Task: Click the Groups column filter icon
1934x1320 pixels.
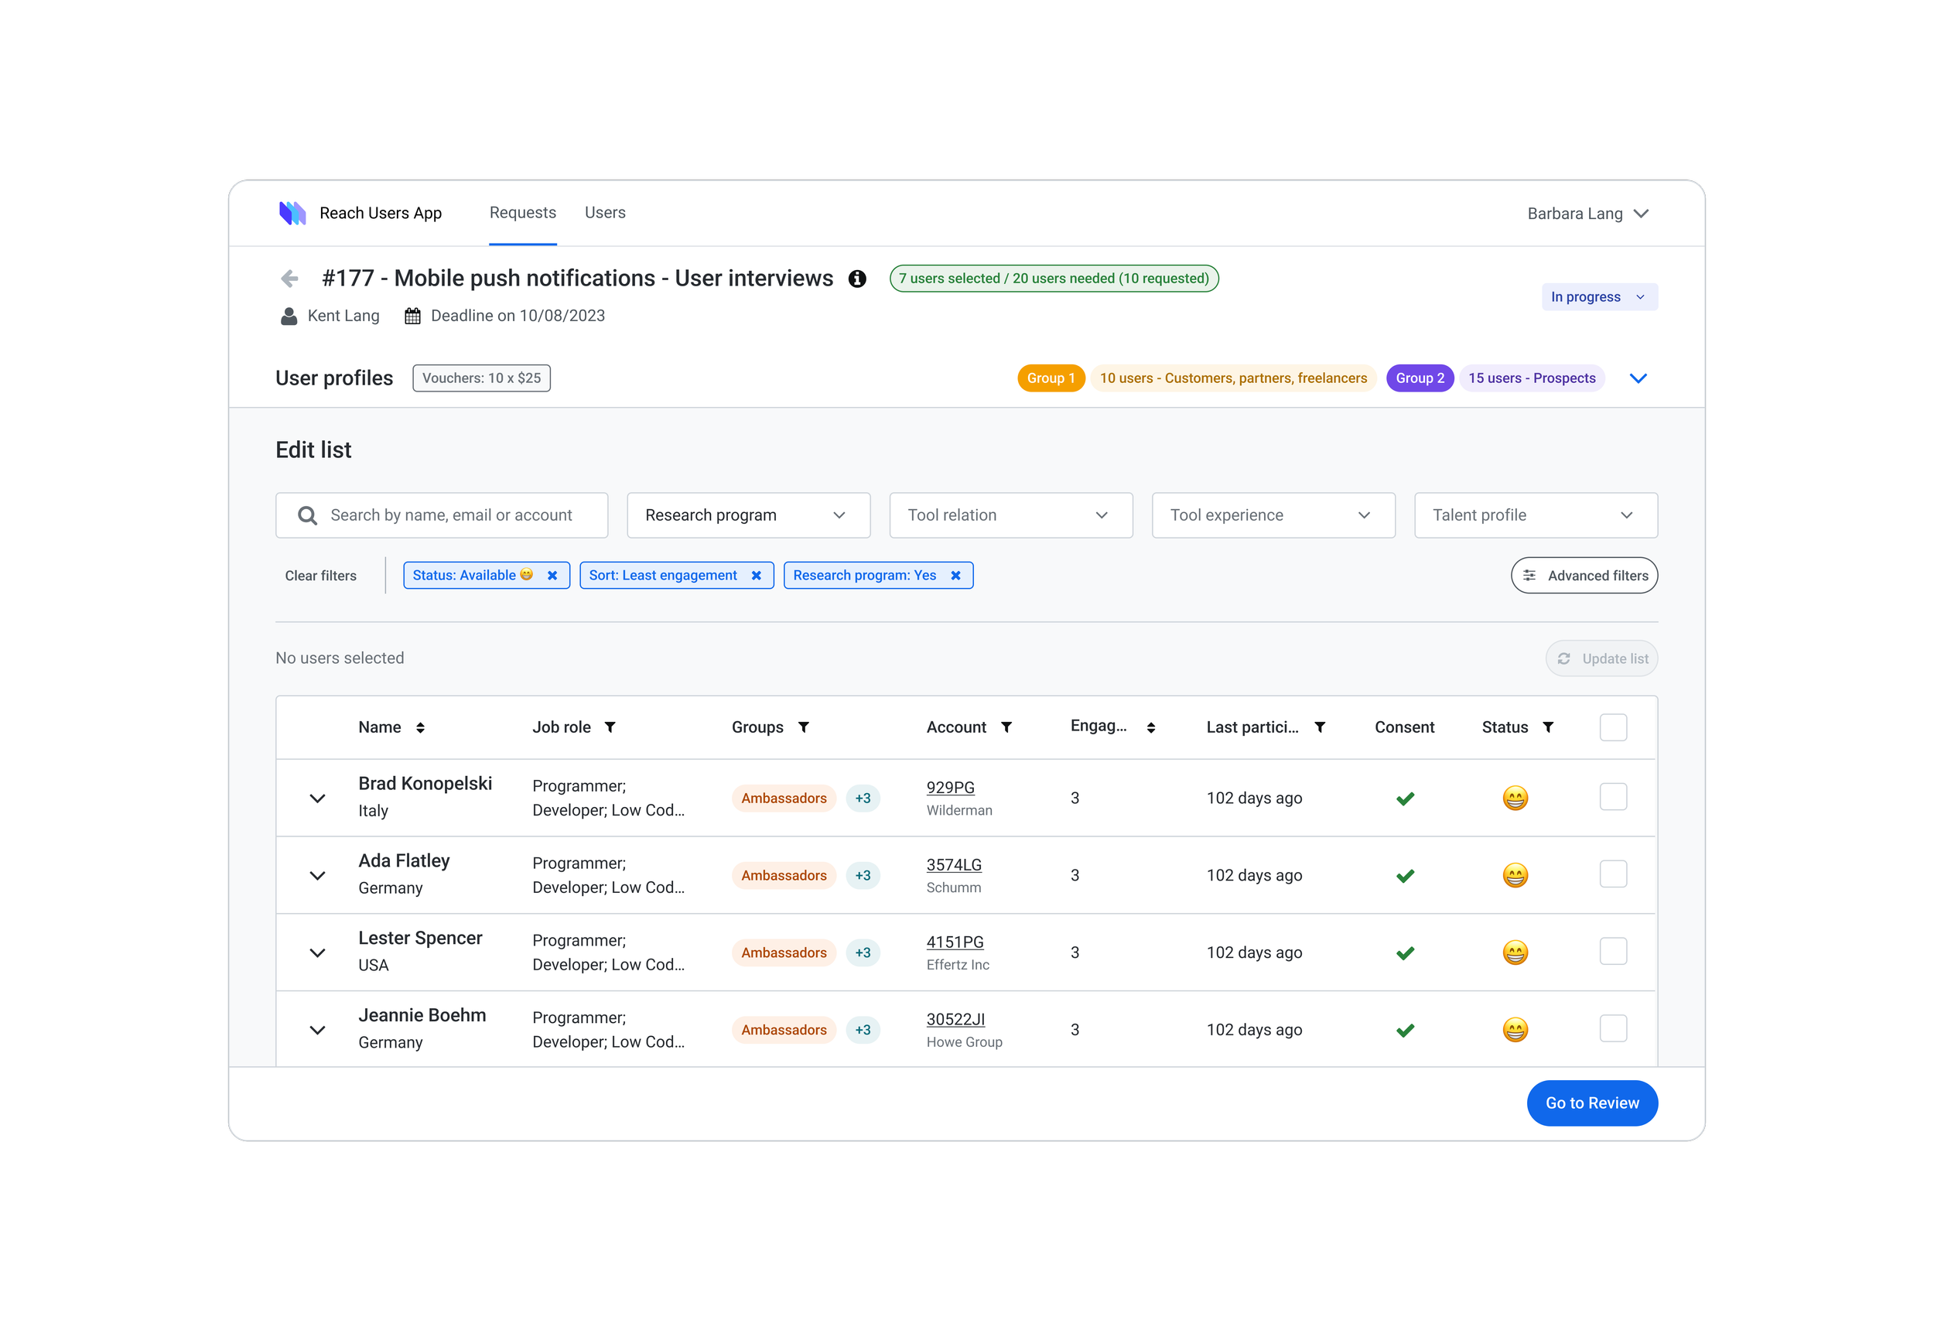Action: (x=804, y=727)
